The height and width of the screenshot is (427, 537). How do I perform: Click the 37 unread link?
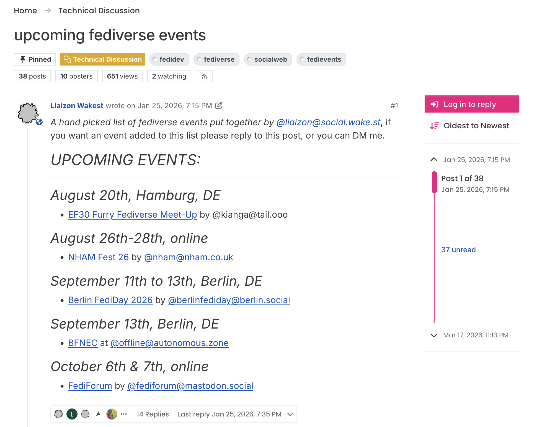tap(458, 250)
